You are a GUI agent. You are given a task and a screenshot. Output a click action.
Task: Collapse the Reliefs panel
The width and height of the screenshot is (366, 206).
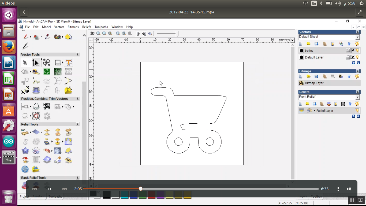358,92
